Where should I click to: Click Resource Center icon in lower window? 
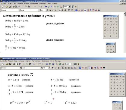click(75, 64)
